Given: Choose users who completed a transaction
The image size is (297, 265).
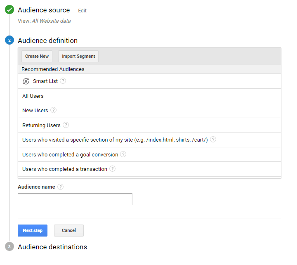Looking at the screenshot, I should coord(149,169).
